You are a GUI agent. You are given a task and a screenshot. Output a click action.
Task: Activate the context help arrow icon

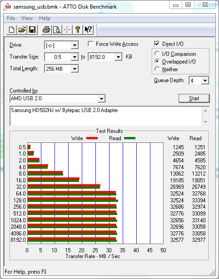88,29
